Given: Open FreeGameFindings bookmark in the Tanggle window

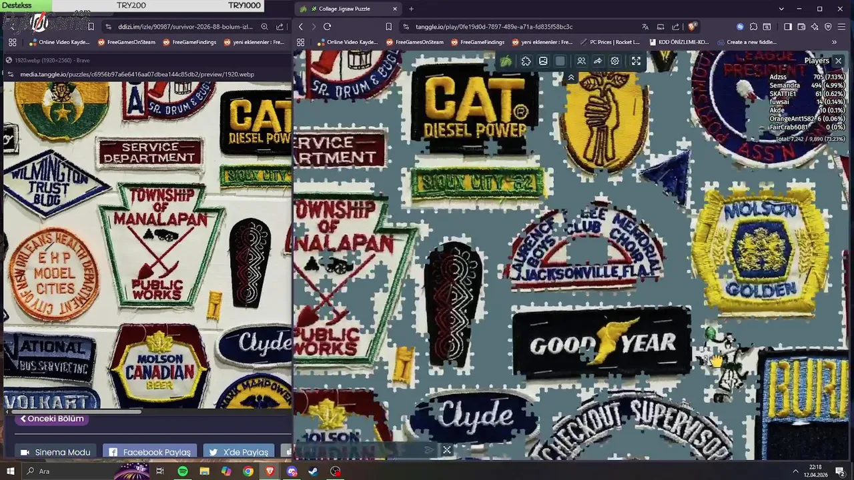Looking at the screenshot, I should [x=477, y=42].
